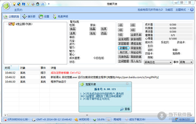Click the QQ penguin icon in quick toolbar
Viewport: 196px width, 124px height.
pos(38,4)
